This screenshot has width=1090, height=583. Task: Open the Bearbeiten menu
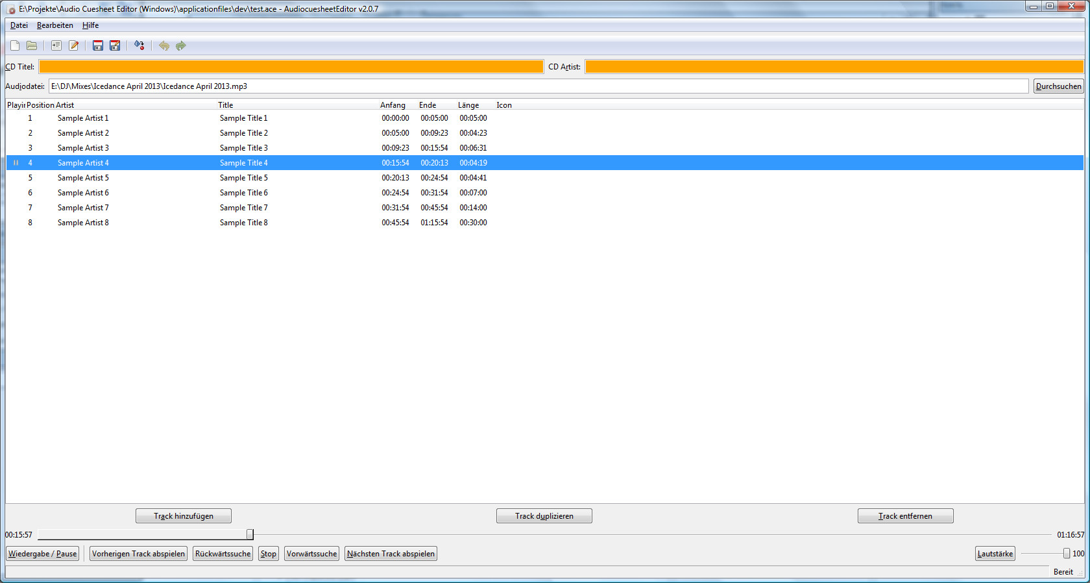[55, 25]
